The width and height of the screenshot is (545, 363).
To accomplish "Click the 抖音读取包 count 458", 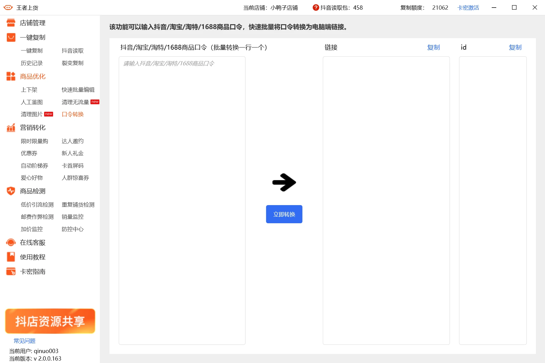I will pyautogui.click(x=358, y=8).
